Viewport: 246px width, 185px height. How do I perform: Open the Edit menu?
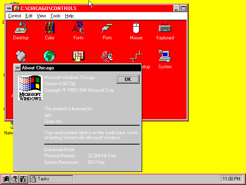[29, 16]
